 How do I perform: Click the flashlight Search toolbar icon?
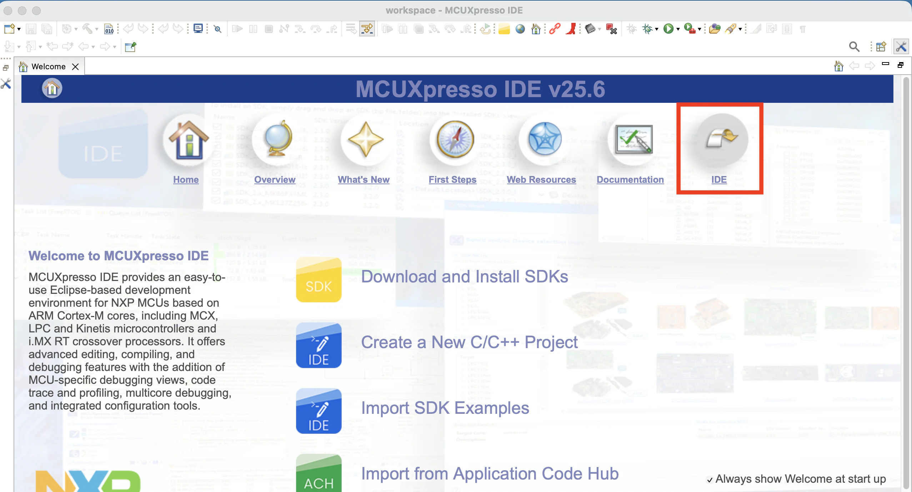731,29
